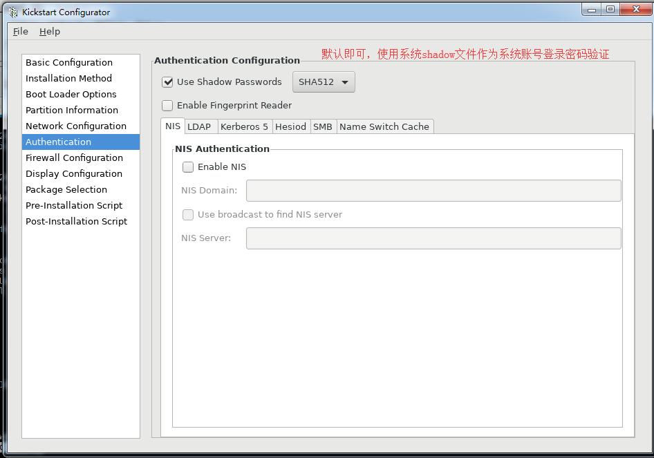
Task: Select the Authentication sidebar entry
Action: [81, 142]
